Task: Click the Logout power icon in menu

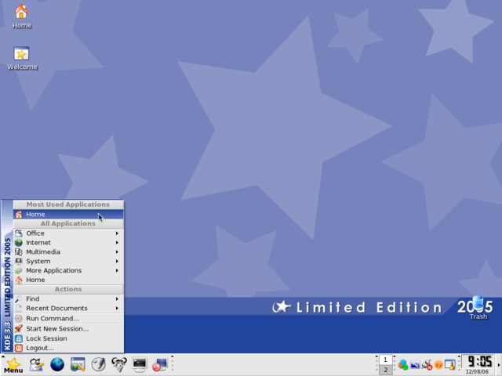Action: (x=19, y=348)
